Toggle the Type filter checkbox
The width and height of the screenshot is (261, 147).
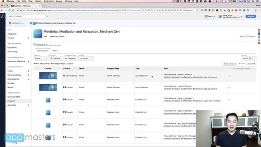pos(80,56)
